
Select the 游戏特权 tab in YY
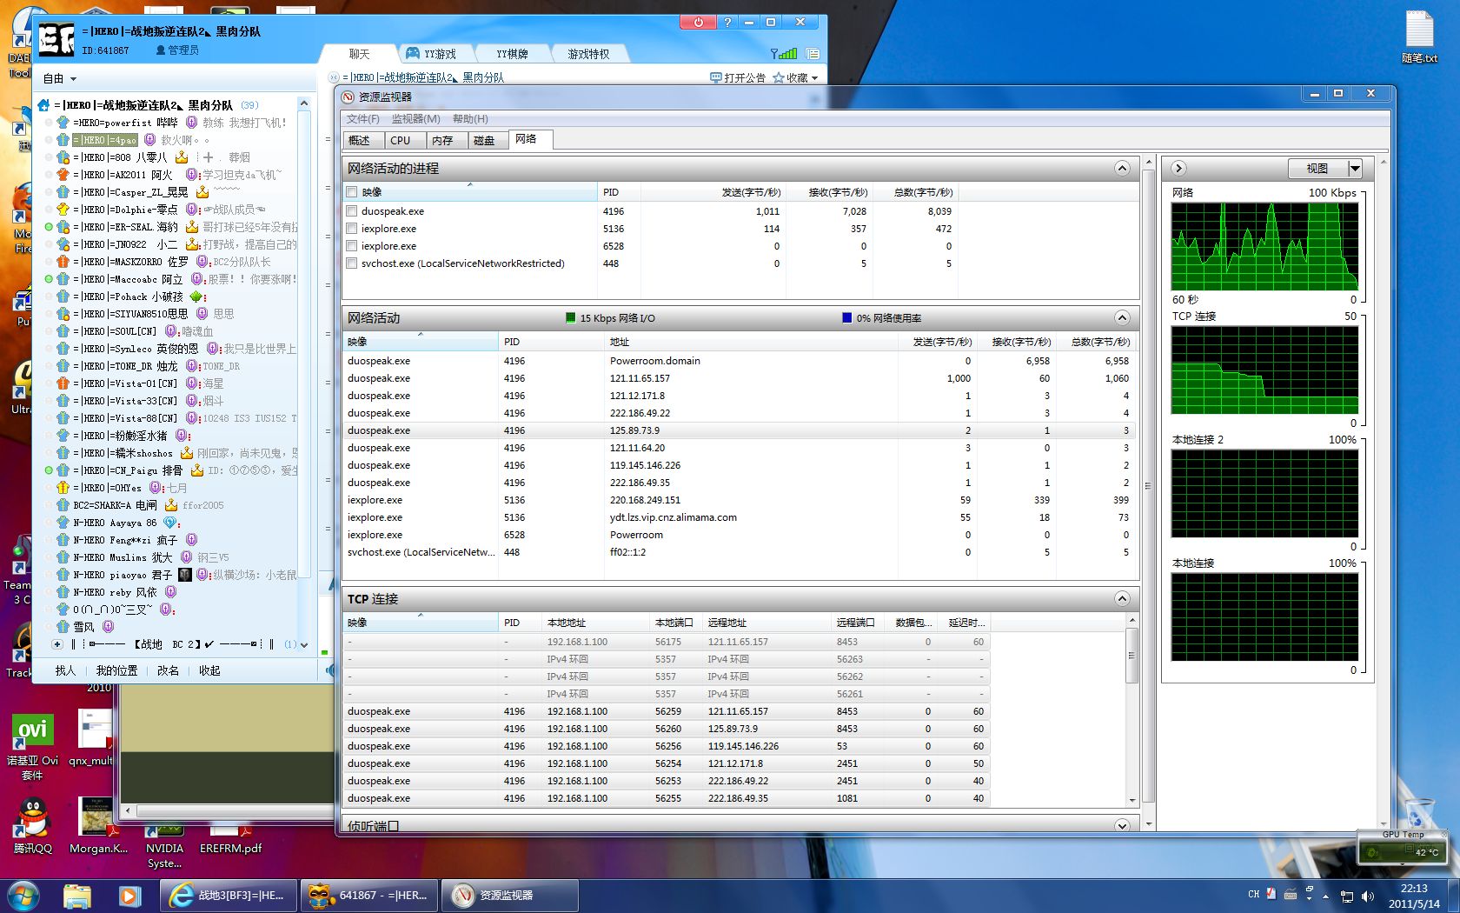[588, 54]
